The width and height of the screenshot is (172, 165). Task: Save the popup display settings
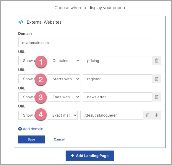[32, 139]
